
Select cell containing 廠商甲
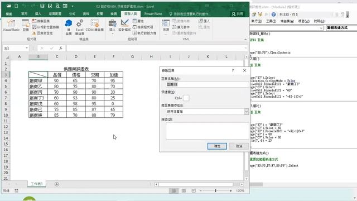point(38,80)
